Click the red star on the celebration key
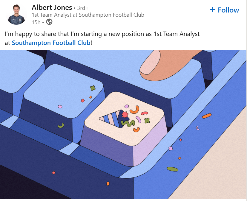 coord(125,114)
